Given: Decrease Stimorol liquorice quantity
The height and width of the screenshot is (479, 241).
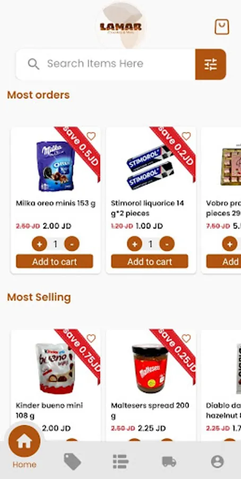Looking at the screenshot, I should coord(167,244).
